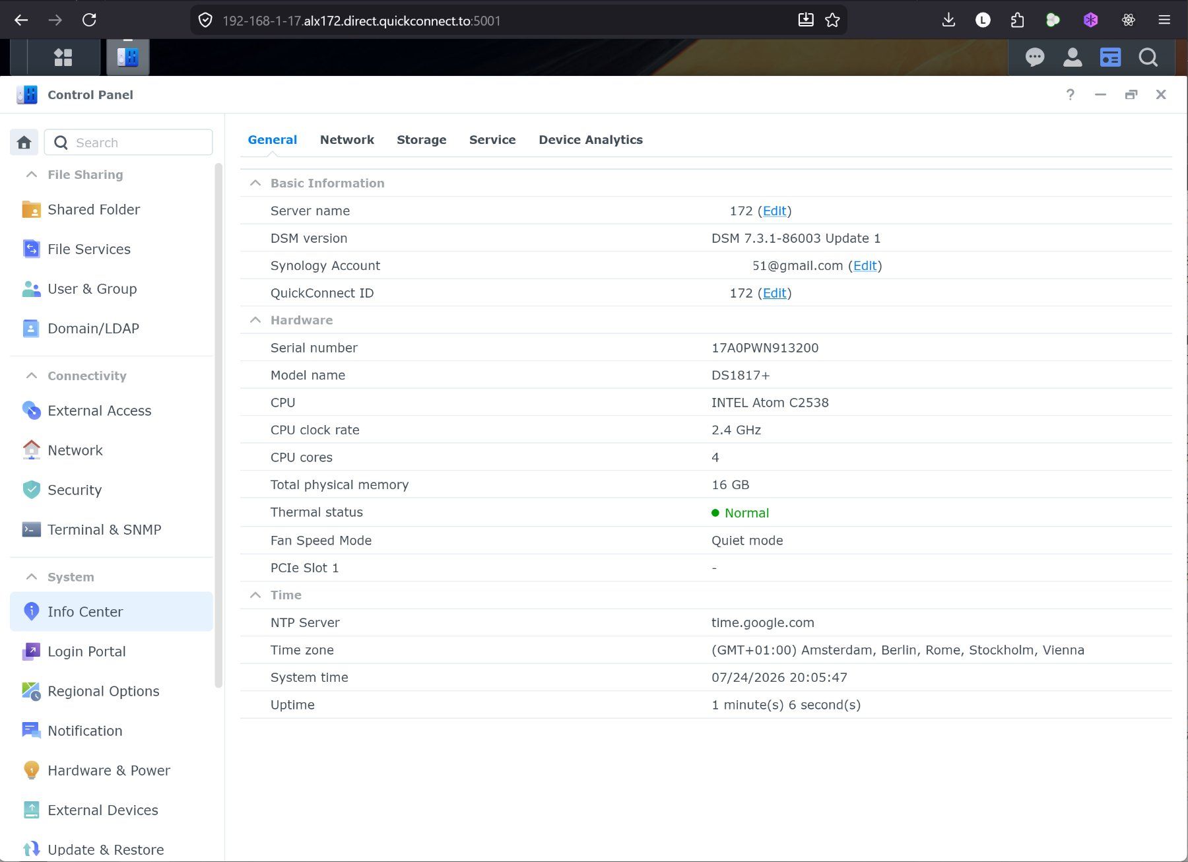The width and height of the screenshot is (1188, 862).
Task: Switch to the Network tab
Action: point(347,140)
